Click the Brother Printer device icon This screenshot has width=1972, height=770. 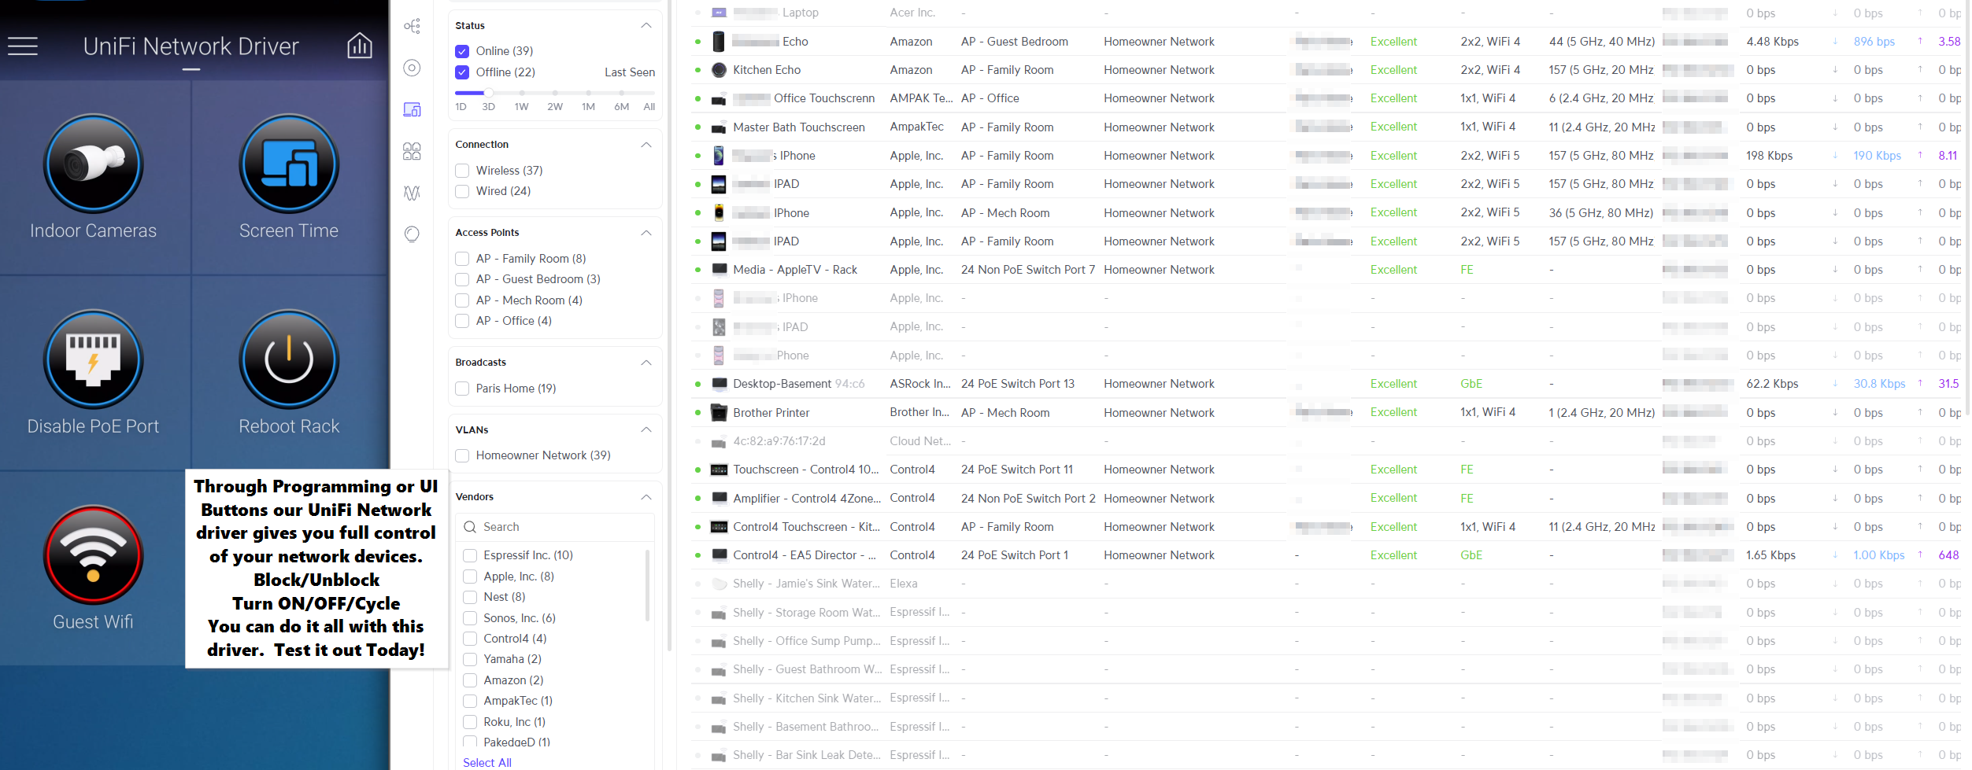(719, 413)
